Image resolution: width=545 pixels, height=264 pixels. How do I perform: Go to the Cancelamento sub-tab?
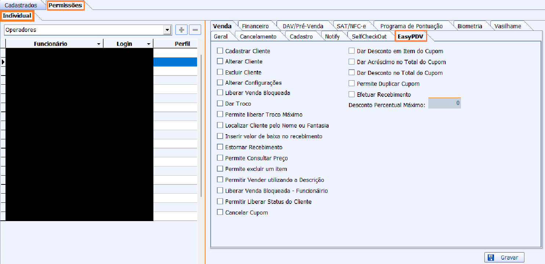point(258,36)
